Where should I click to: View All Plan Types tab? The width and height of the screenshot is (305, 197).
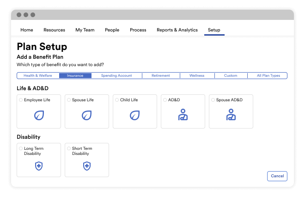coord(268,75)
